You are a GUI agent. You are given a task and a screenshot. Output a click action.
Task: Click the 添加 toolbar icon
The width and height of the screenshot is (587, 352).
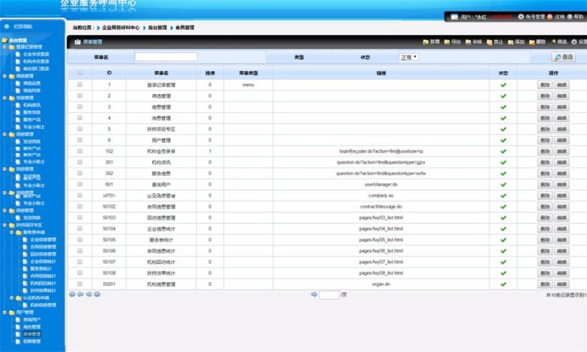(511, 42)
